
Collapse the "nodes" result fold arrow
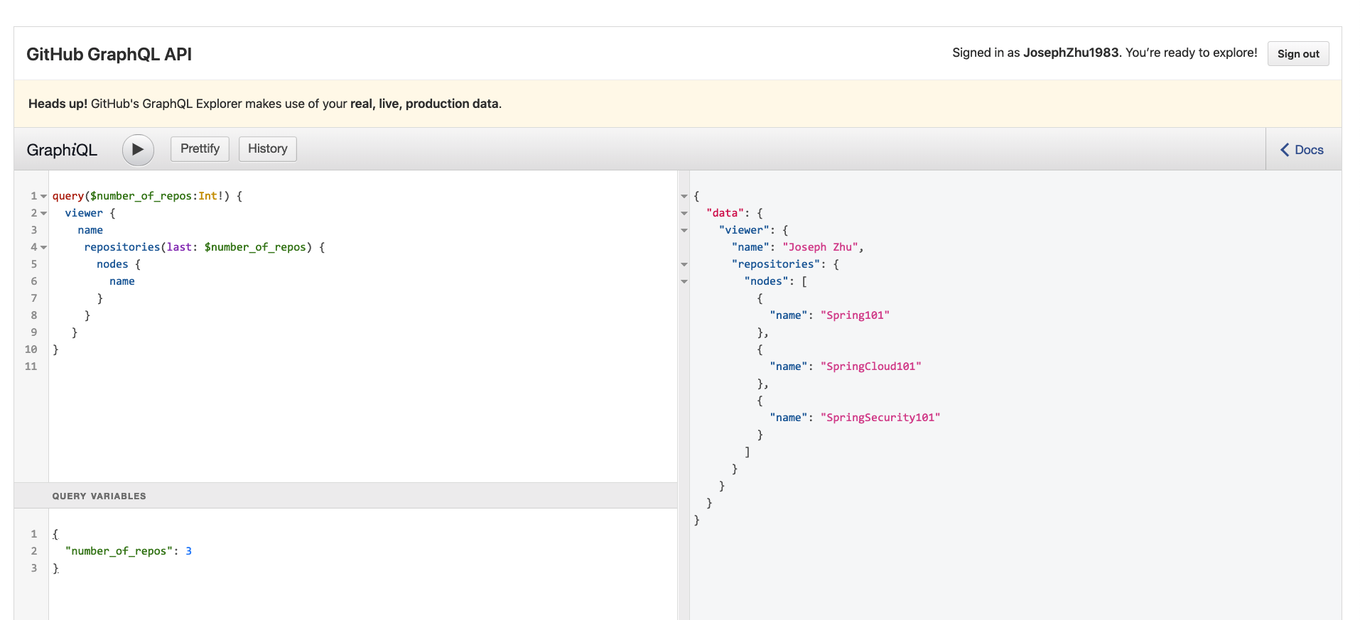684,282
